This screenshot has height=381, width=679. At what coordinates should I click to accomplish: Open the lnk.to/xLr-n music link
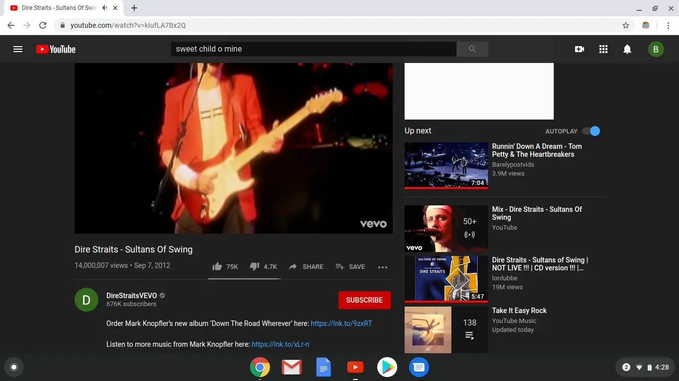click(x=280, y=344)
